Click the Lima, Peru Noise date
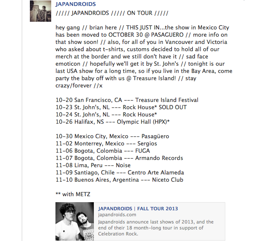The width and height of the screenshot is (259, 241). point(93,166)
